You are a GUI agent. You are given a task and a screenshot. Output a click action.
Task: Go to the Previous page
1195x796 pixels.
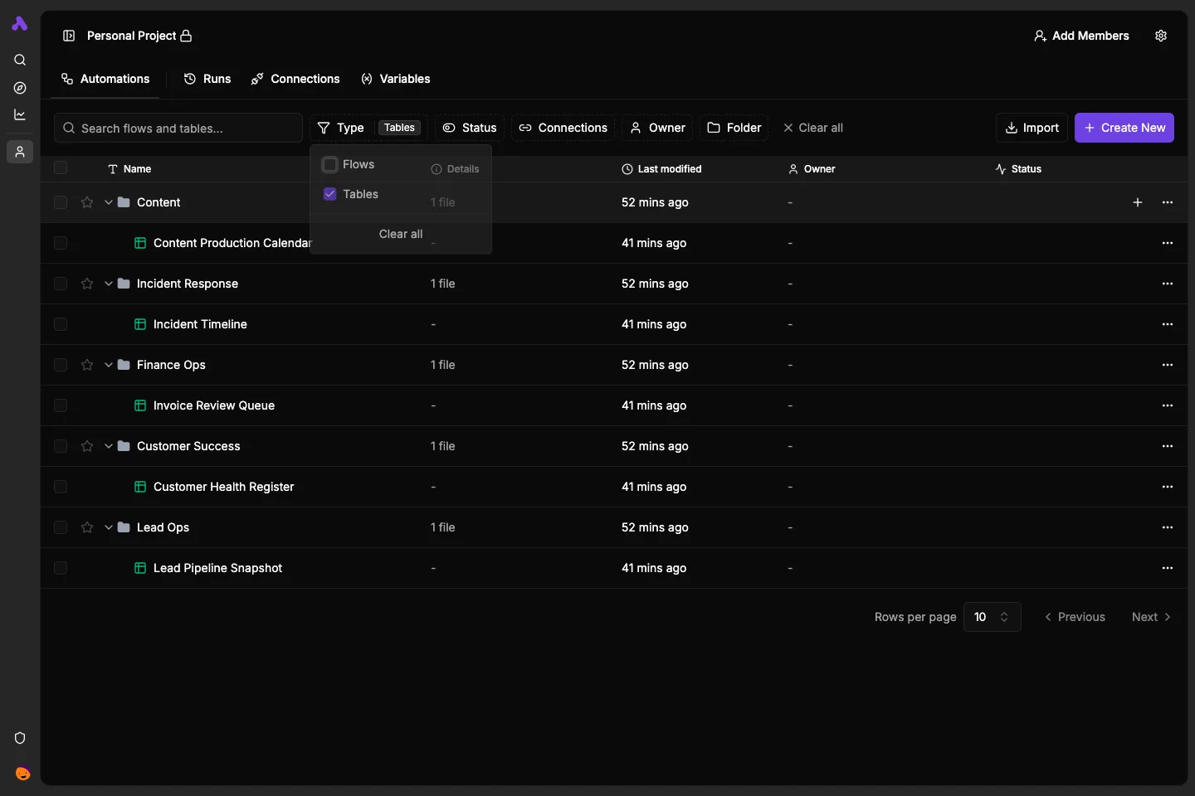pyautogui.click(x=1075, y=617)
